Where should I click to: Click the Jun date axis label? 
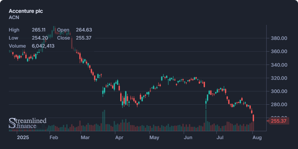point(188,137)
